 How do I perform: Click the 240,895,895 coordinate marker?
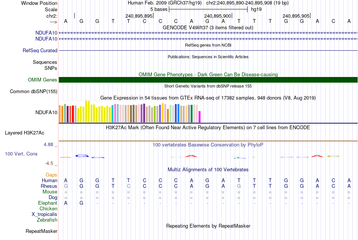[x=139, y=16]
